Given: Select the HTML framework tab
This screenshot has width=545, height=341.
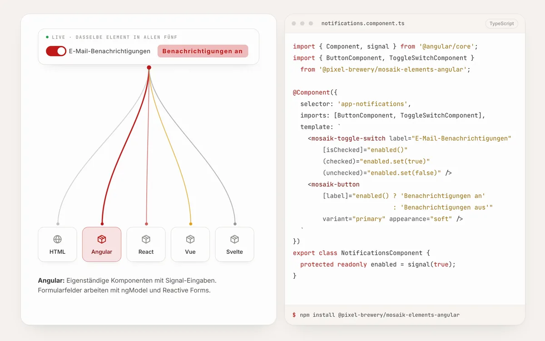Looking at the screenshot, I should tap(57, 244).
